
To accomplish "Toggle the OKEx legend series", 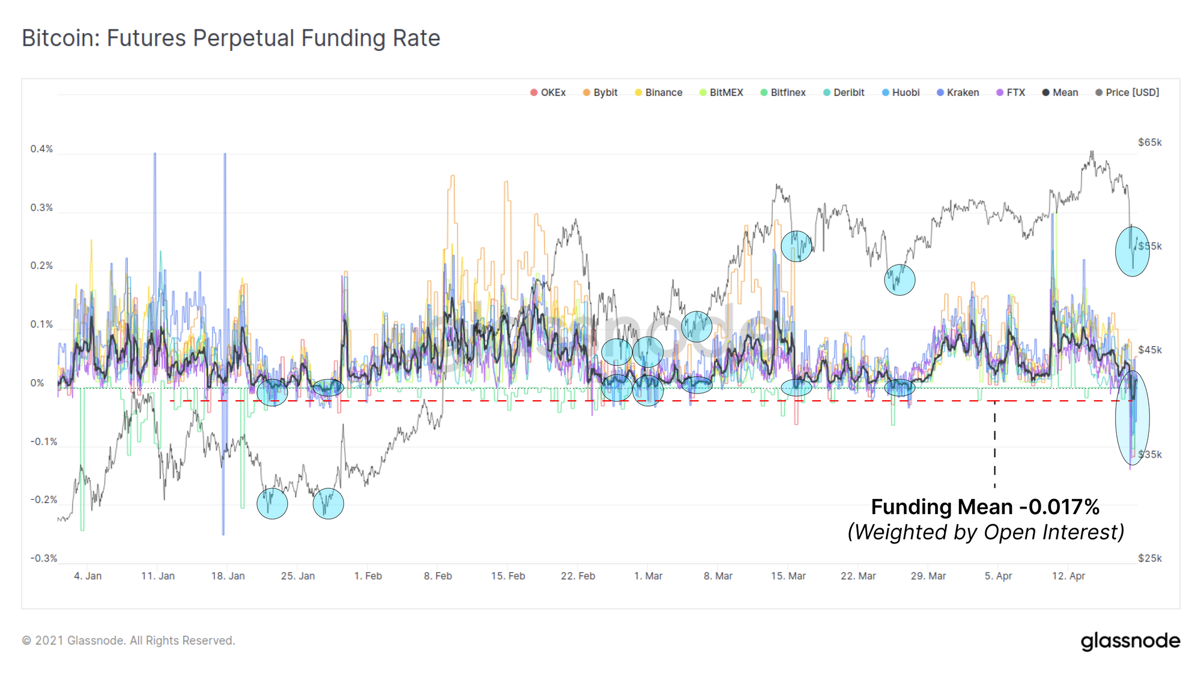I will pos(552,92).
